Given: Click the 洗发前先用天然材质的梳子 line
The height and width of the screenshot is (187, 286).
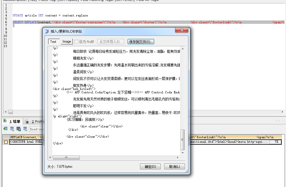Looking at the screenshot, I should pyautogui.click(x=126, y=99).
